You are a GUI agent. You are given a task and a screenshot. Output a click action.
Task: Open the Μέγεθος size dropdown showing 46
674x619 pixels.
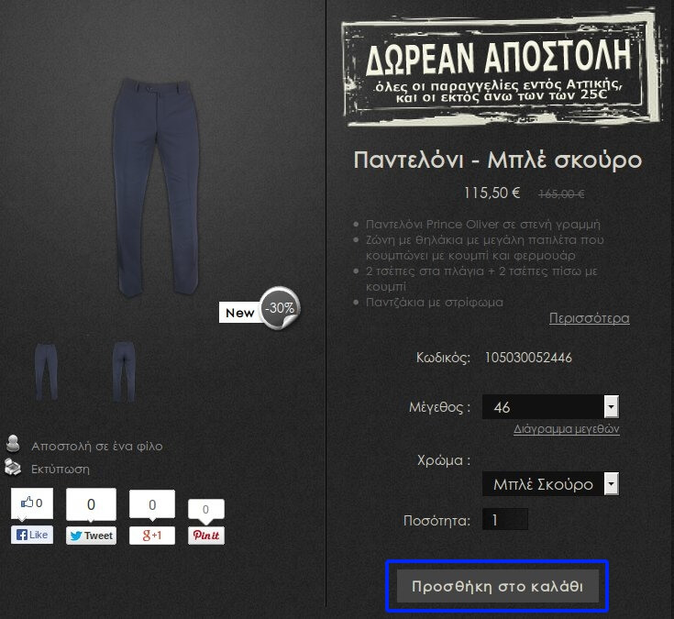(x=550, y=406)
